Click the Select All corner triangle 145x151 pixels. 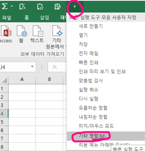4,80
